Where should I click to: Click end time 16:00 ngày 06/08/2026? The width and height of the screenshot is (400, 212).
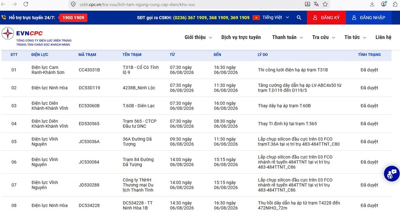click(225, 106)
